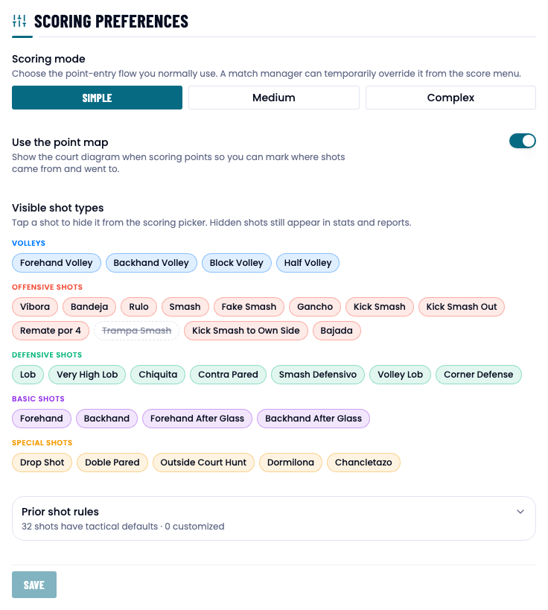
Task: Hide the Fake Smash shot
Action: (249, 307)
